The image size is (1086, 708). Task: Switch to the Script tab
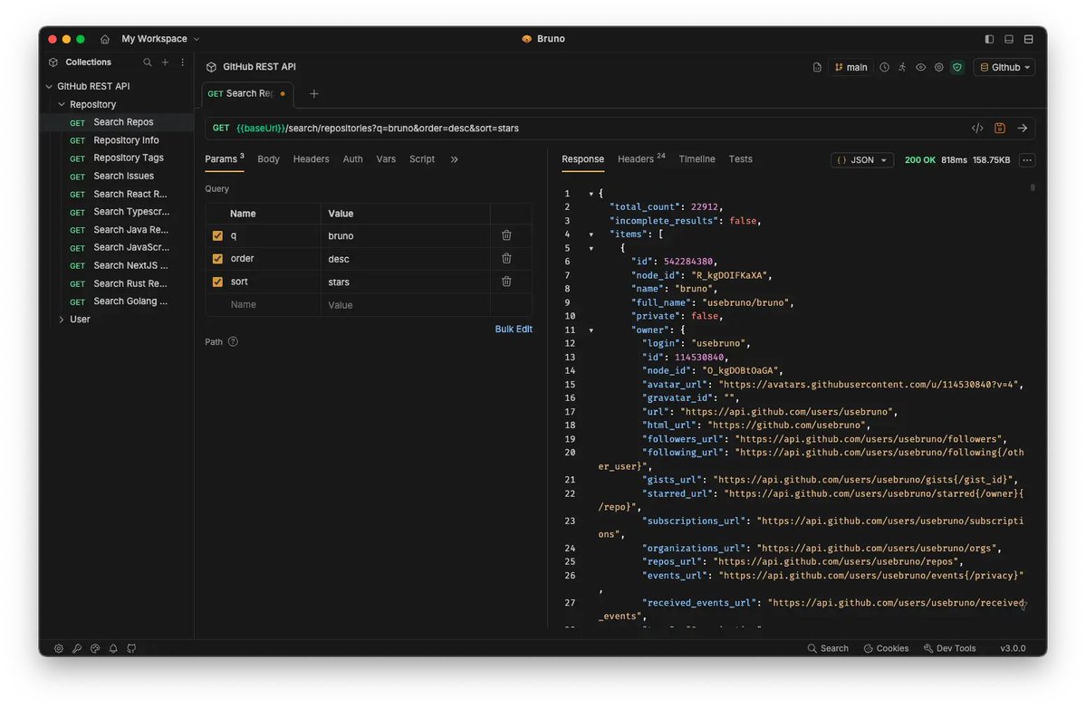pos(422,159)
